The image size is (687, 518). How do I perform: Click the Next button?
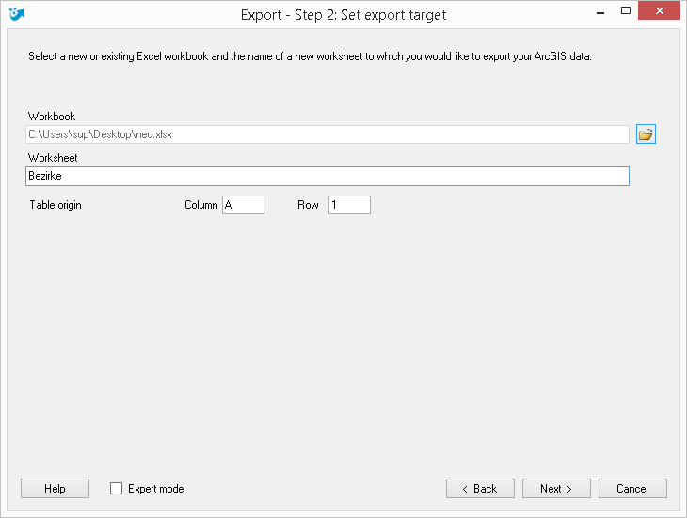556,488
